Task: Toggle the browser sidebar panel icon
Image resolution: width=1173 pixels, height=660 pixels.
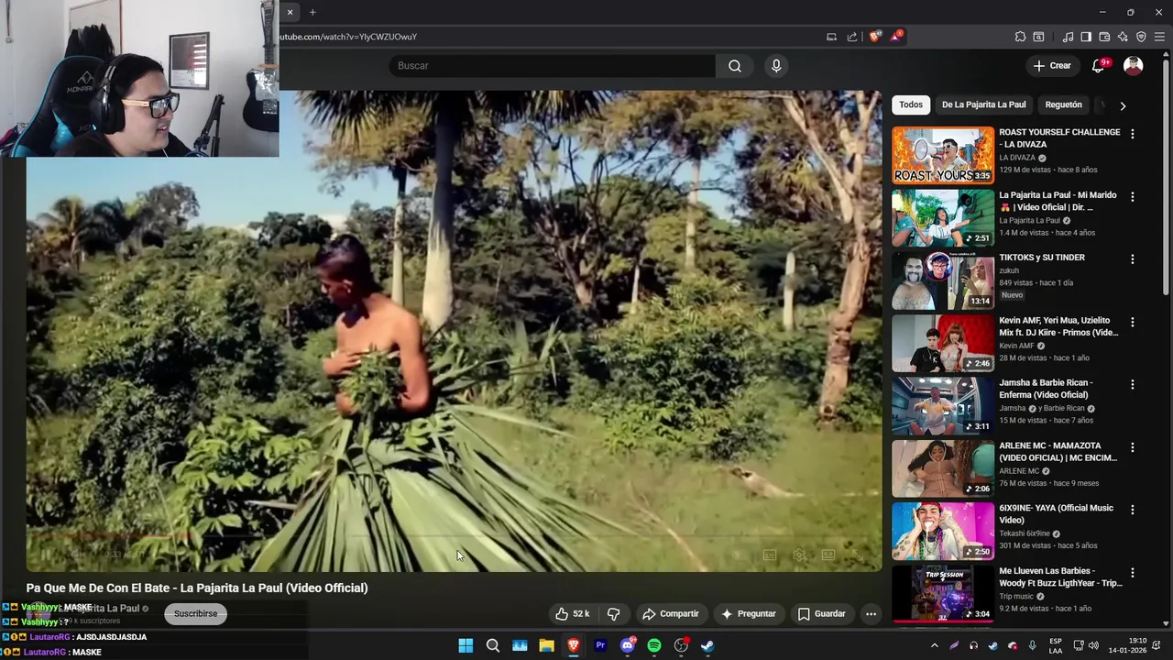Action: coord(1086,37)
